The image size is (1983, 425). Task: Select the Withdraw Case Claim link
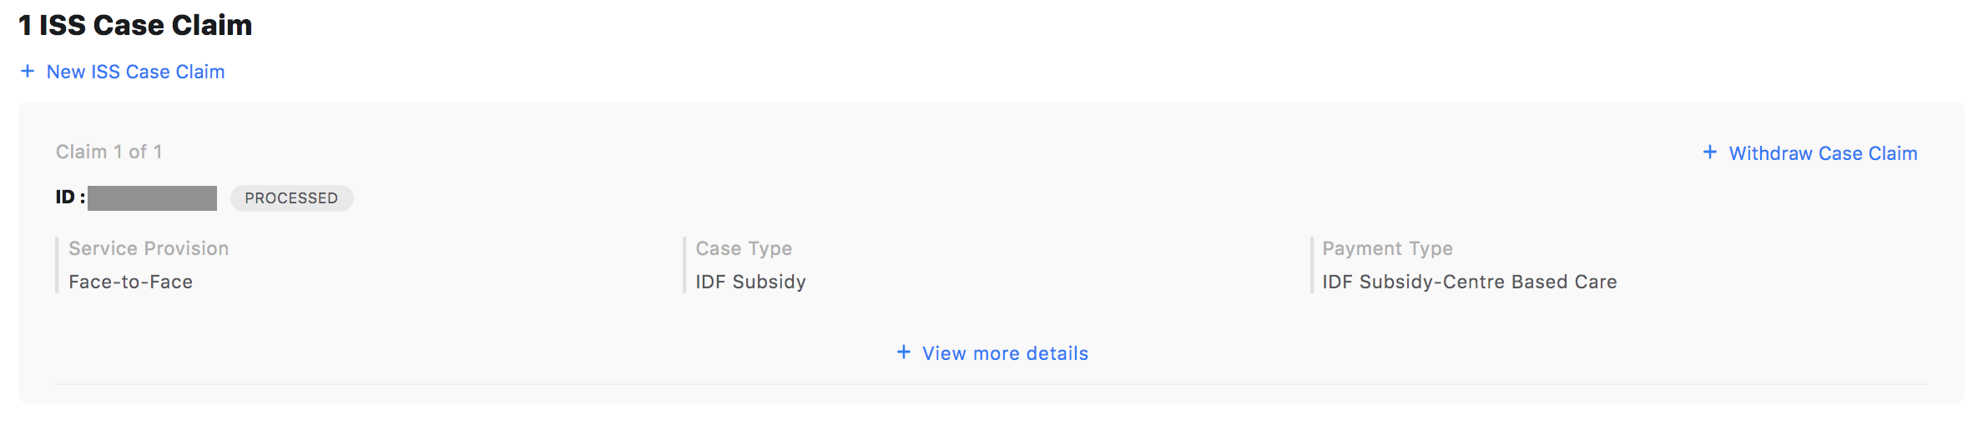click(x=1823, y=153)
